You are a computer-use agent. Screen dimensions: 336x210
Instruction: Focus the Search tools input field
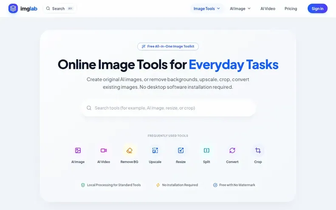[x=169, y=108]
